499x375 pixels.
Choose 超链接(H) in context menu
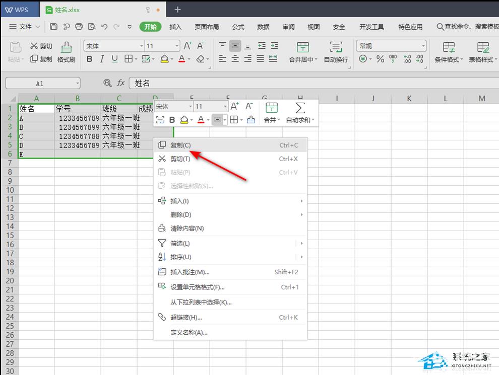pyautogui.click(x=231, y=317)
